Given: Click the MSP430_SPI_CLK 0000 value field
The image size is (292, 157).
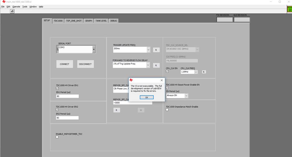Looking at the screenshot, I should 132,103.
